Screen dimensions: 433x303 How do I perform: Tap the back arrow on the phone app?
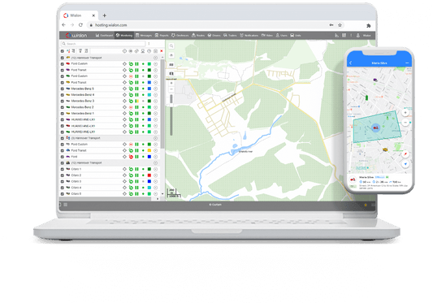click(351, 63)
